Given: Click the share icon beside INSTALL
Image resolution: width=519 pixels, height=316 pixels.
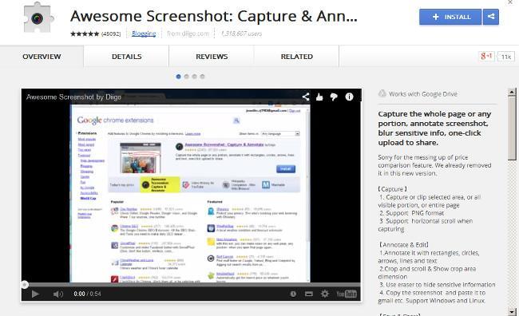Looking at the screenshot, I should pos(490,17).
